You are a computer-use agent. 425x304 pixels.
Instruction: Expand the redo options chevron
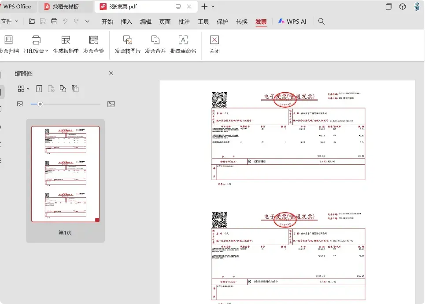(86, 21)
